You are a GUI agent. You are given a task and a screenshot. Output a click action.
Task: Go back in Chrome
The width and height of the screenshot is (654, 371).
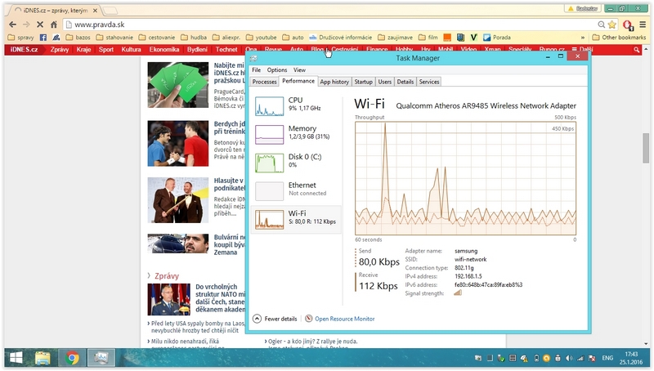tap(12, 25)
